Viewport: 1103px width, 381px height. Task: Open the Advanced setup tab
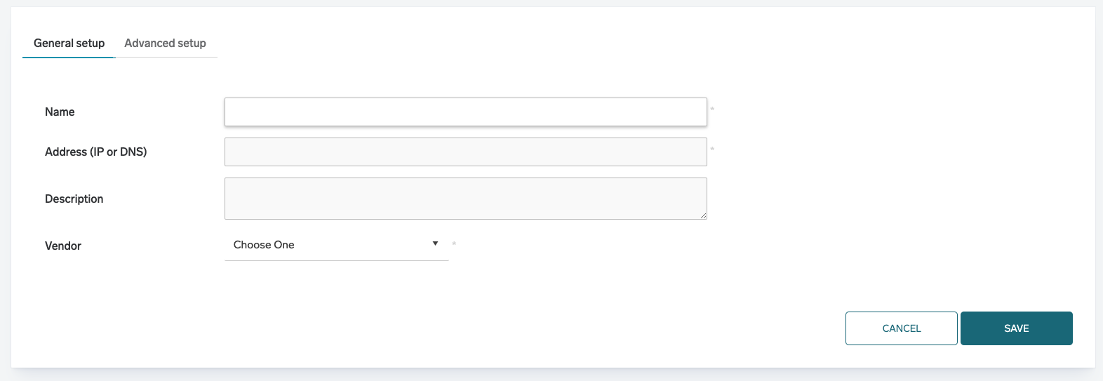tap(165, 44)
